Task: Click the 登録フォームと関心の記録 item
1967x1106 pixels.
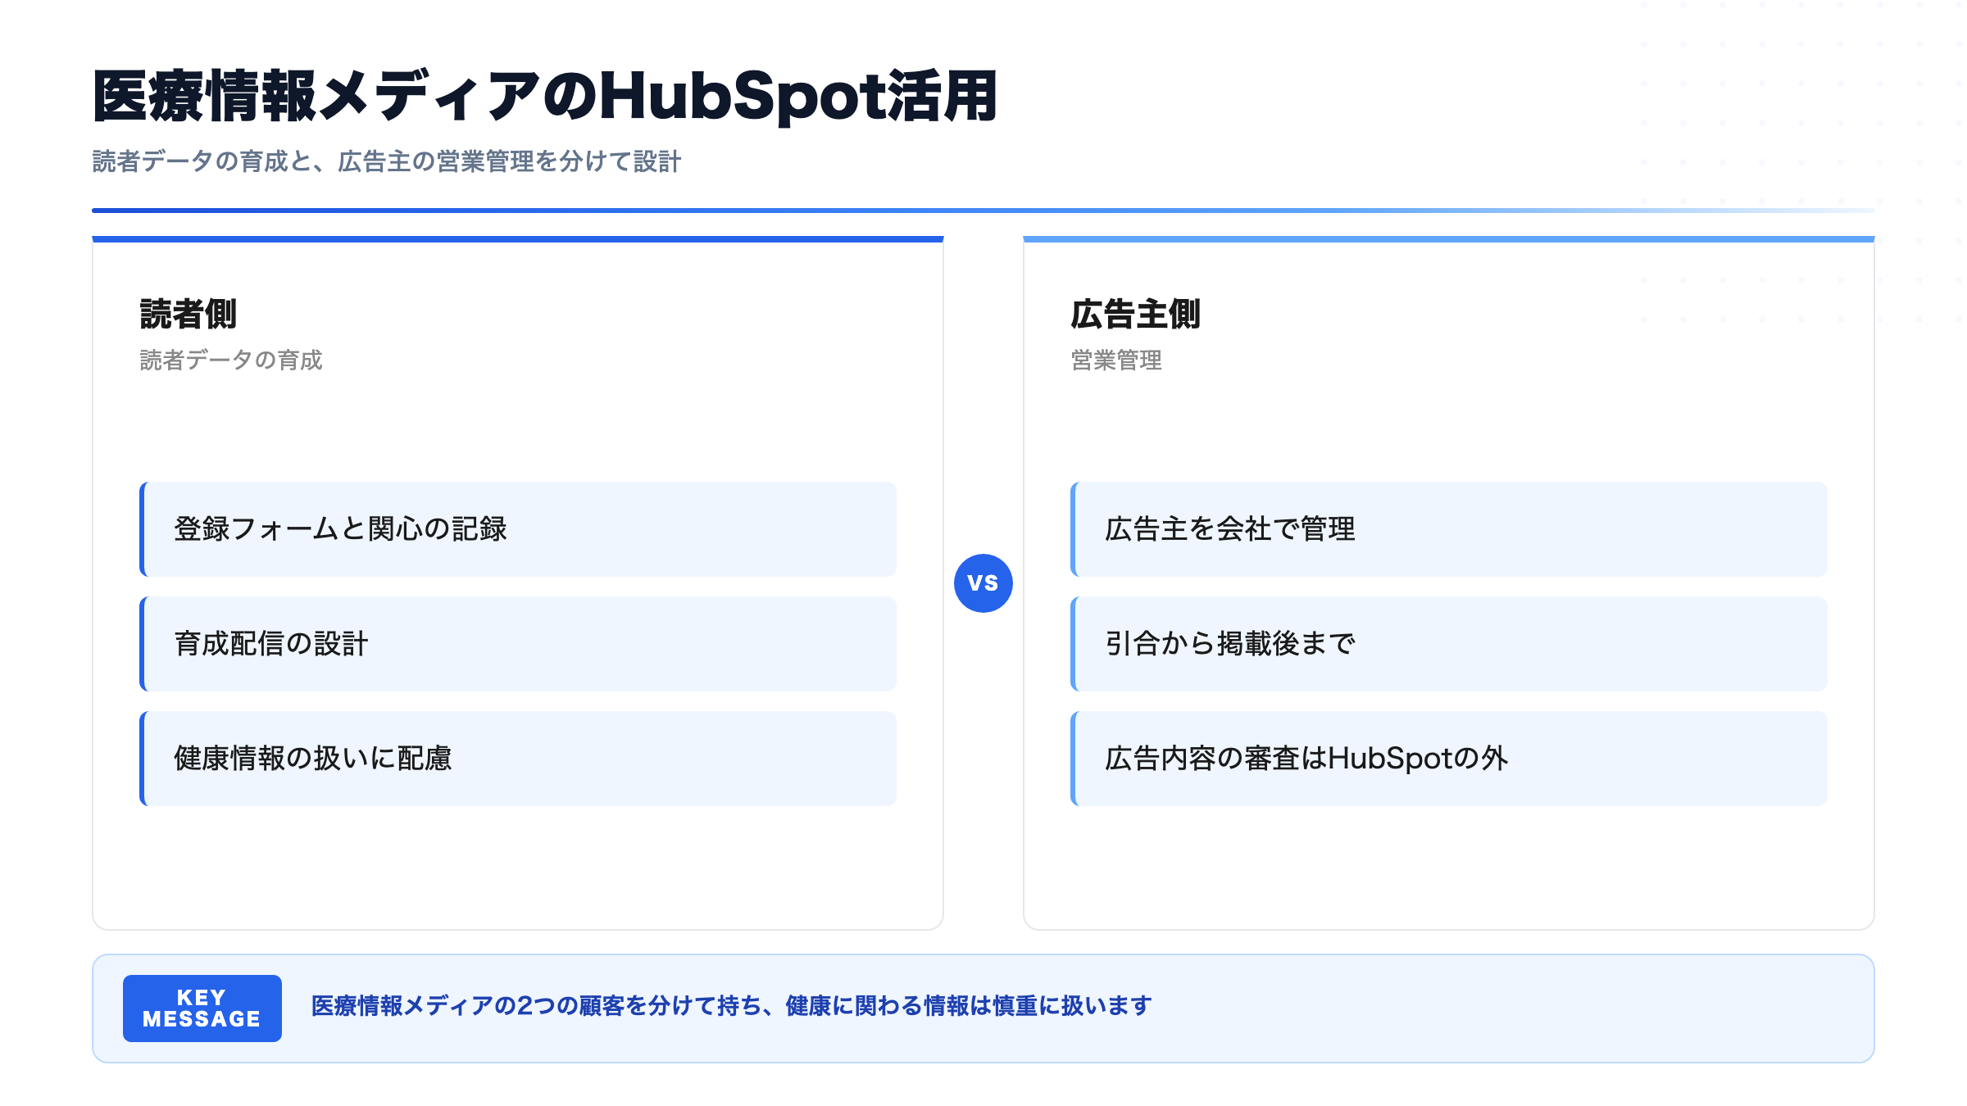Action: click(x=518, y=529)
